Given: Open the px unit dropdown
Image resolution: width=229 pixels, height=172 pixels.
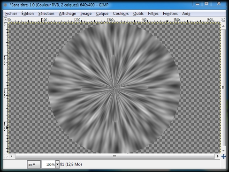Looking at the screenshot, I should click(x=34, y=165).
